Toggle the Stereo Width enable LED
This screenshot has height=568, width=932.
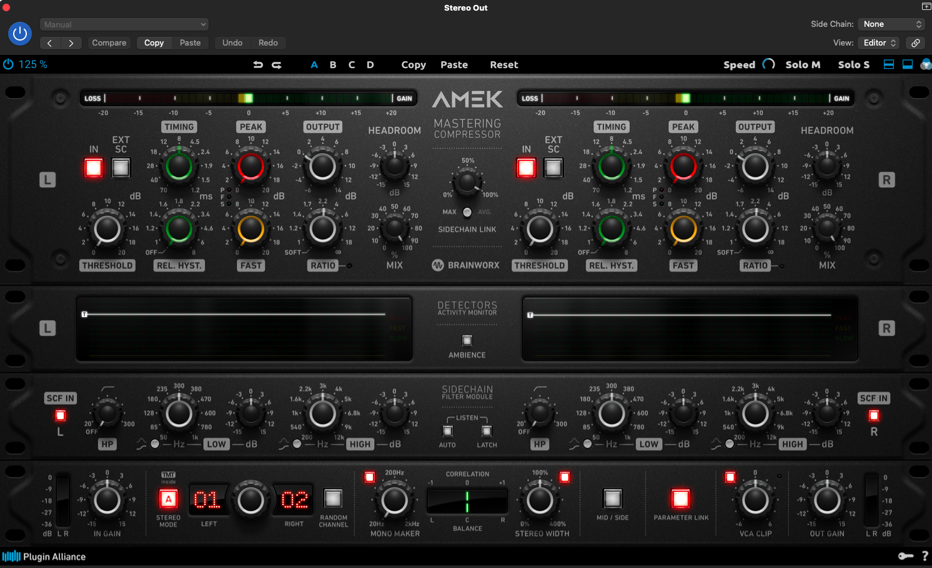(x=565, y=477)
